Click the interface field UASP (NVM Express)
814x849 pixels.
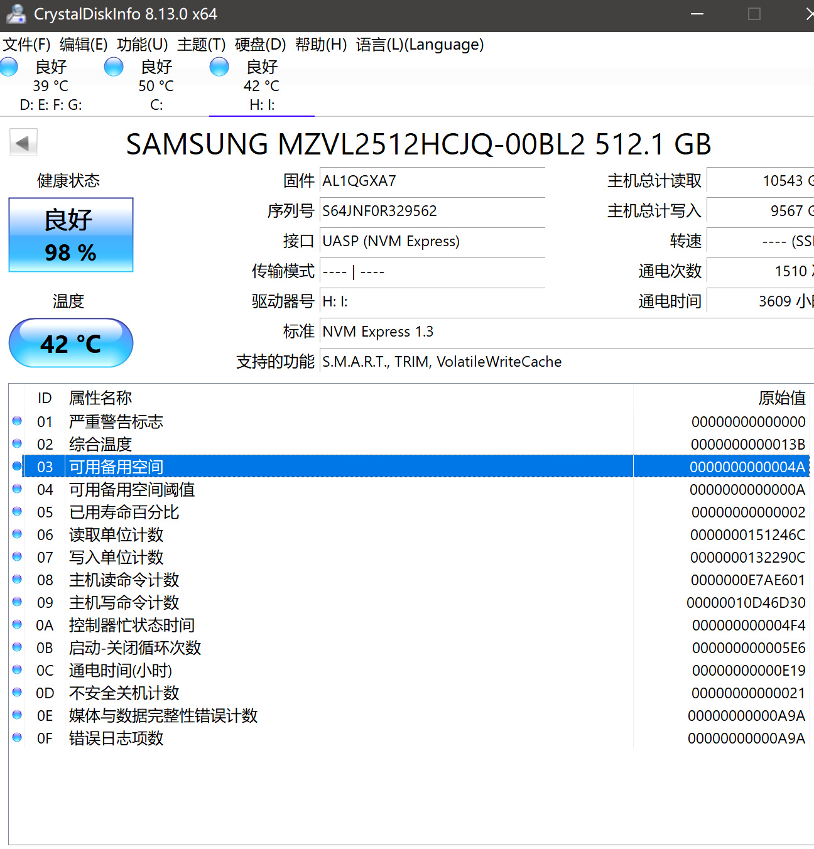point(432,241)
